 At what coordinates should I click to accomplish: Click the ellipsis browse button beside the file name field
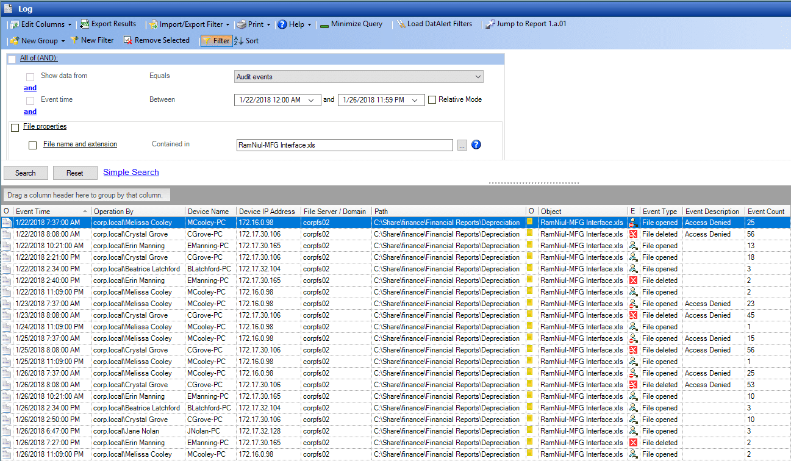point(462,145)
